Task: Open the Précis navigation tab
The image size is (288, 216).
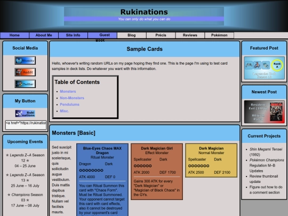Action: coord(161,35)
